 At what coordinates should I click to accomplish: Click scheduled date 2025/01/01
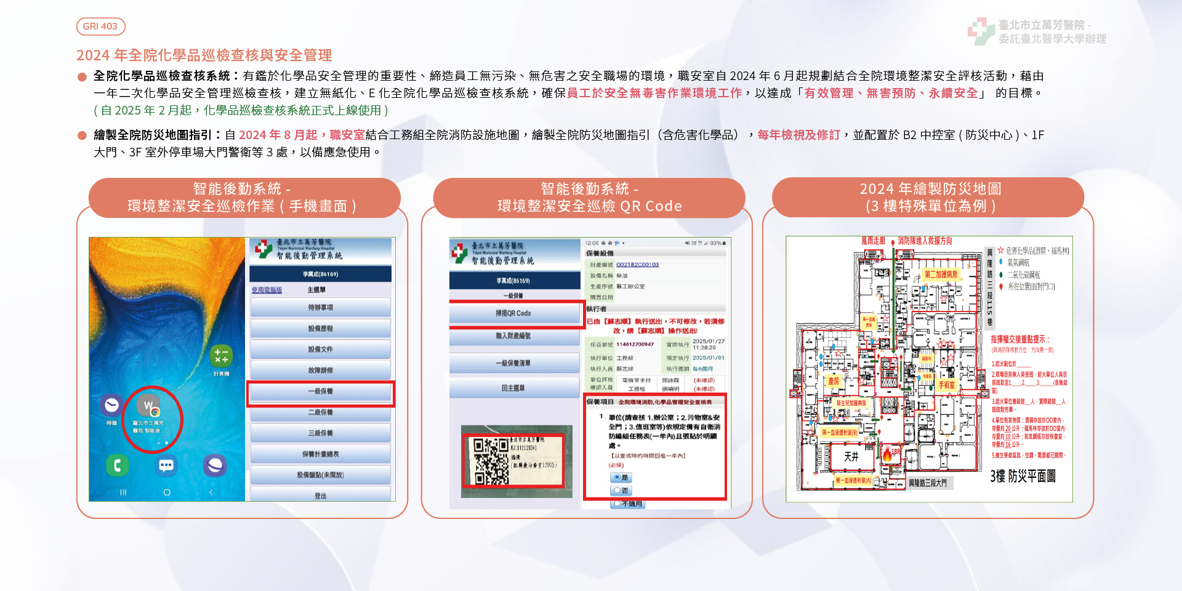click(709, 358)
